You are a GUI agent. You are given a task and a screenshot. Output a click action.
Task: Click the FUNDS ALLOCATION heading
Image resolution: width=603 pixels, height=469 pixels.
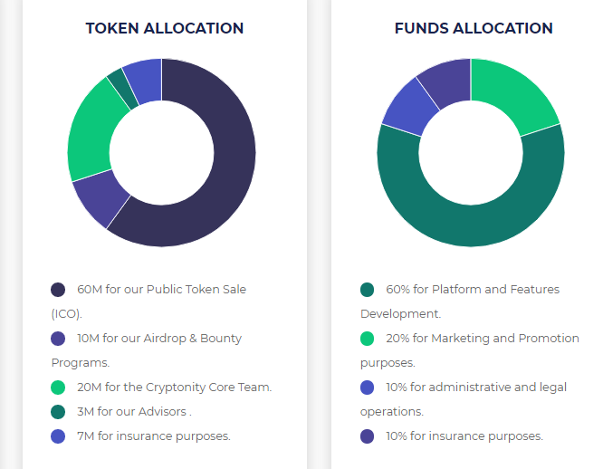[474, 28]
